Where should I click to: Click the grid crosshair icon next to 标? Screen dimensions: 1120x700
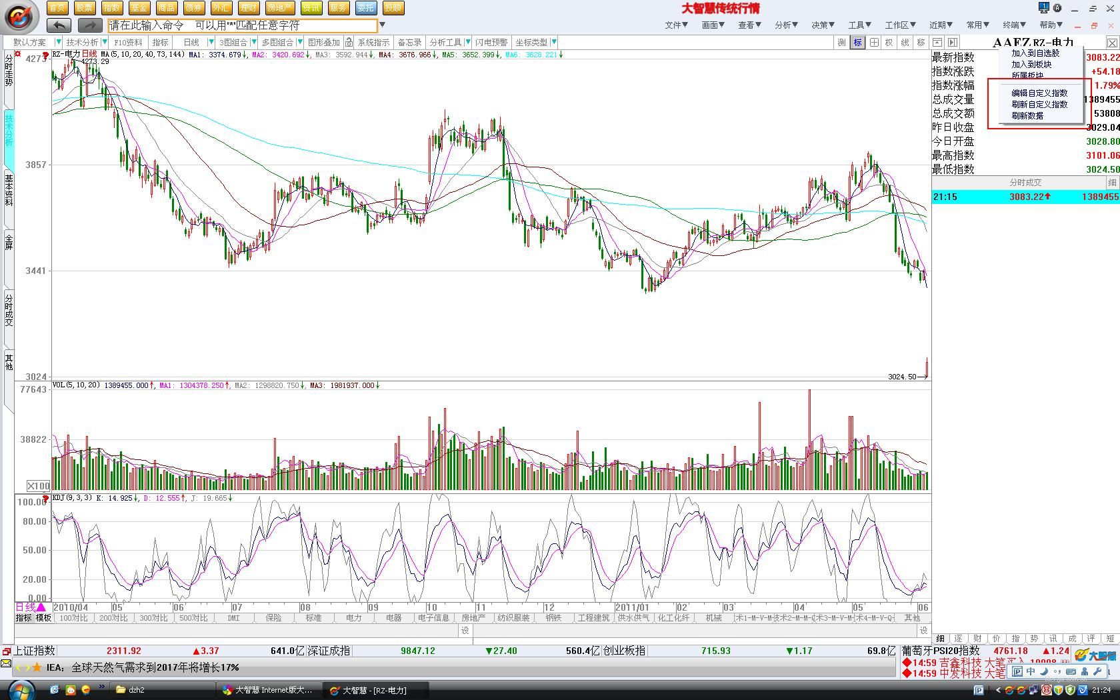873,43
